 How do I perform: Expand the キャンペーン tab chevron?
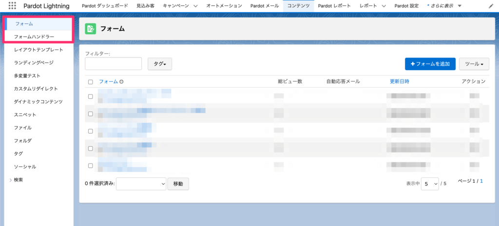(x=195, y=6)
